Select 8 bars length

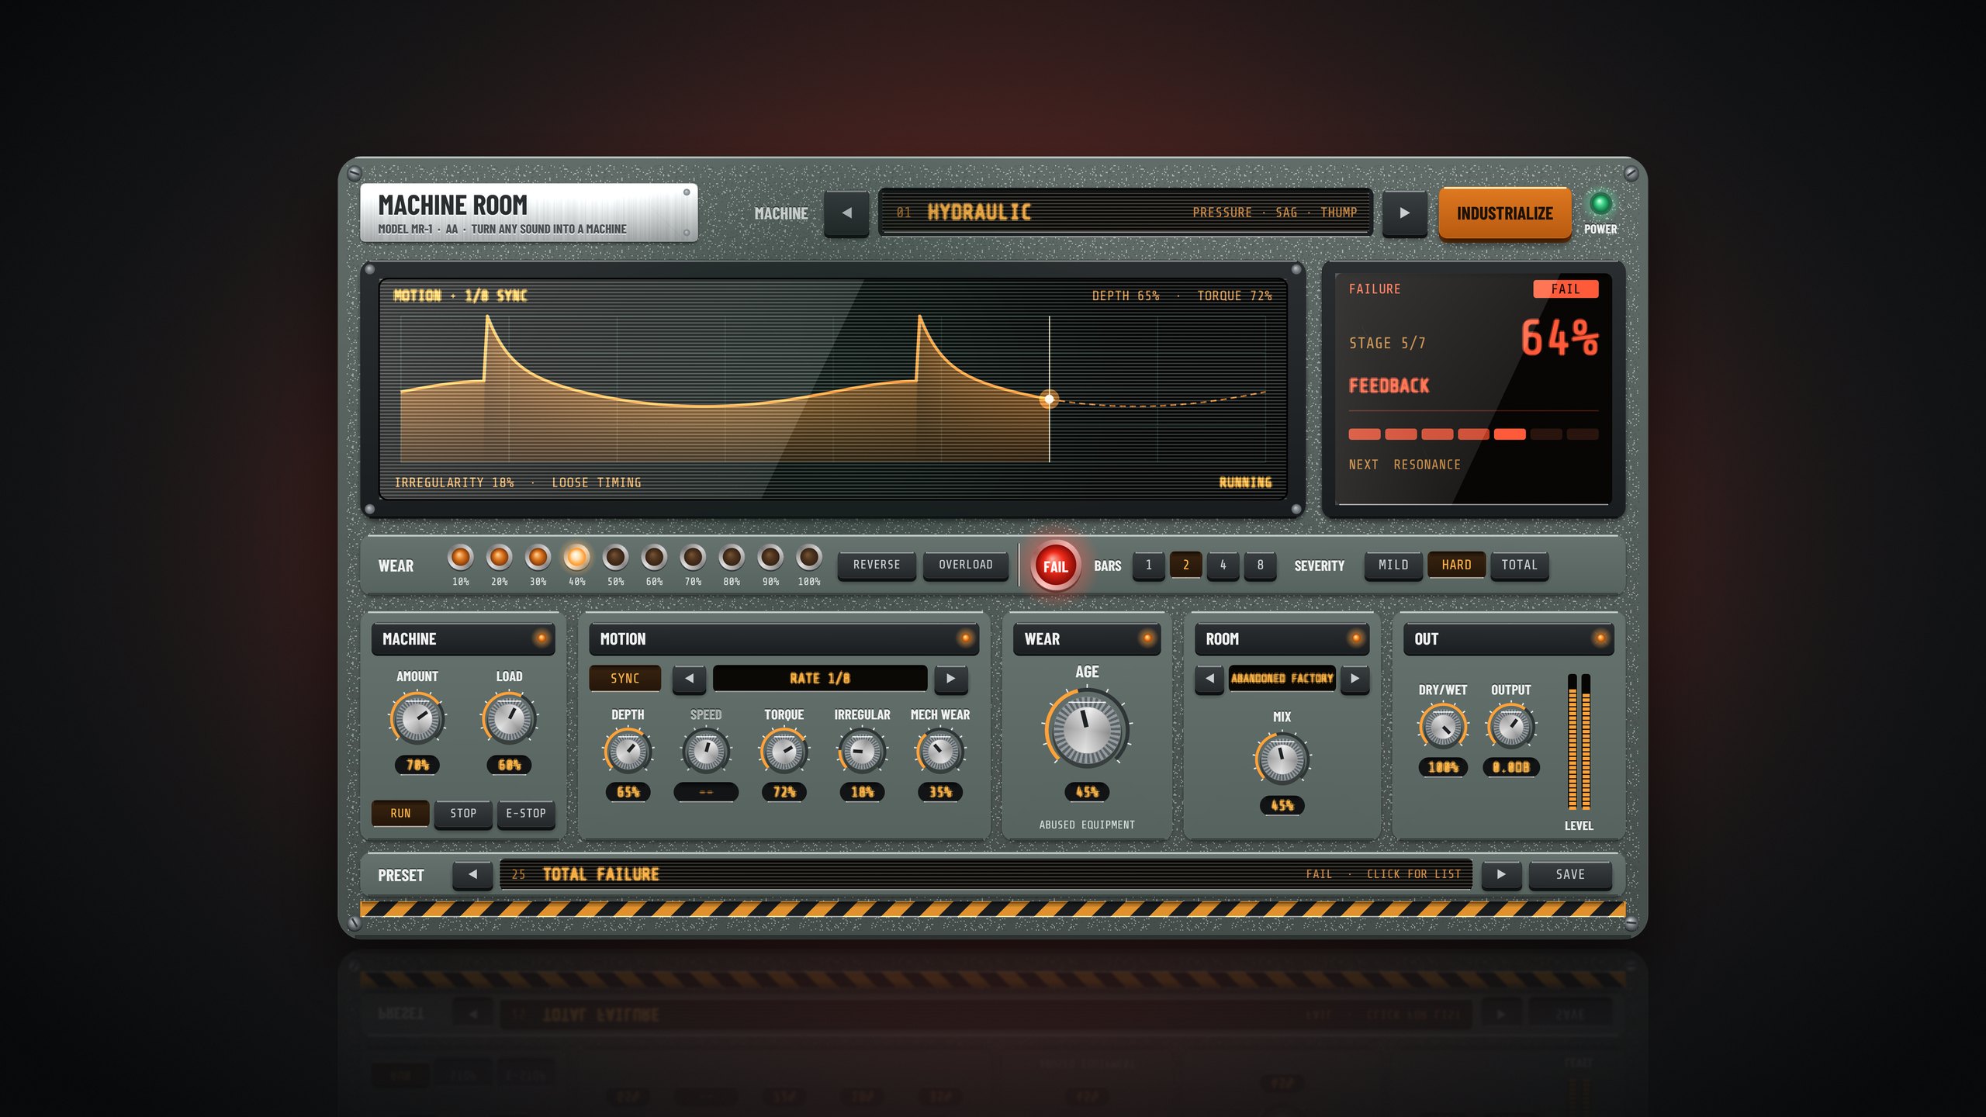pos(1261,565)
